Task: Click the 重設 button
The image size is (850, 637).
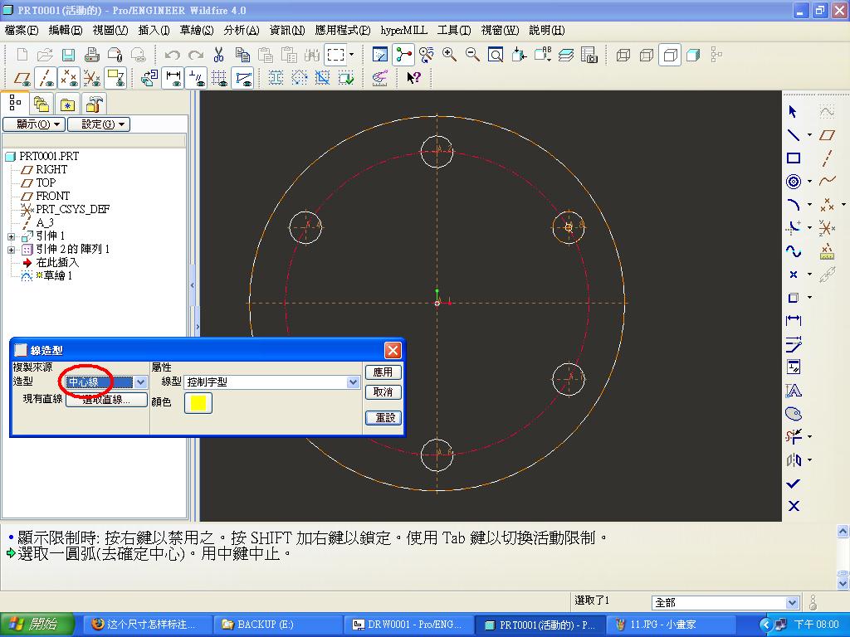Action: [384, 418]
